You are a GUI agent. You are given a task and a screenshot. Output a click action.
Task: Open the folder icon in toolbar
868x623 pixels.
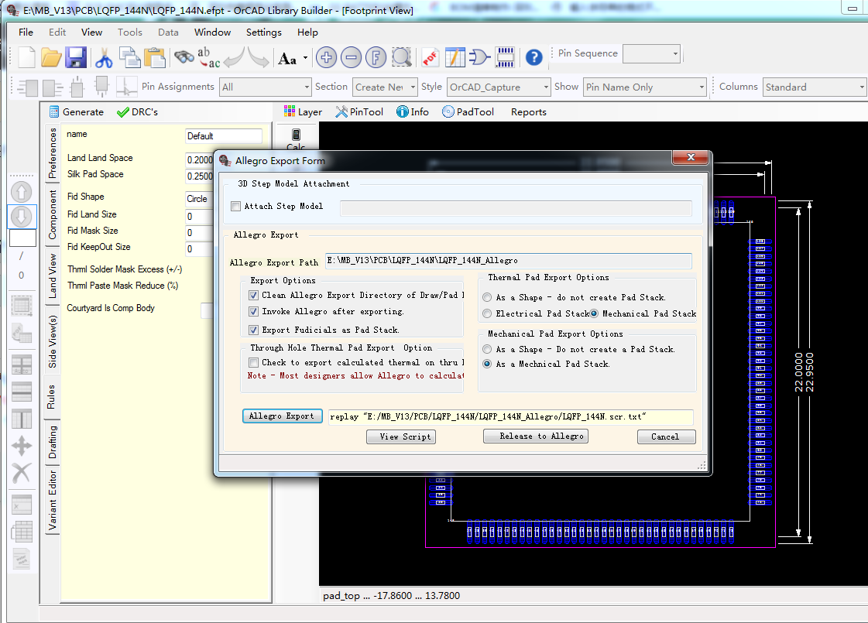(x=51, y=57)
